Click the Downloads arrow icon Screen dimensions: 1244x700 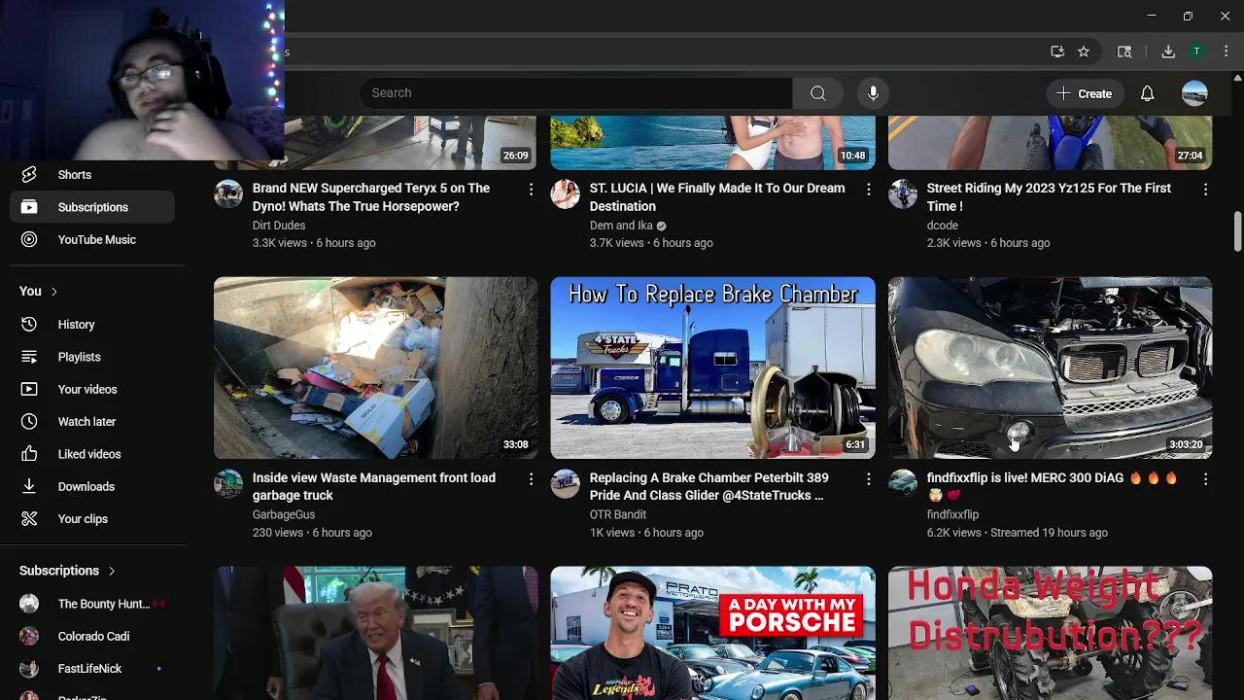29,486
